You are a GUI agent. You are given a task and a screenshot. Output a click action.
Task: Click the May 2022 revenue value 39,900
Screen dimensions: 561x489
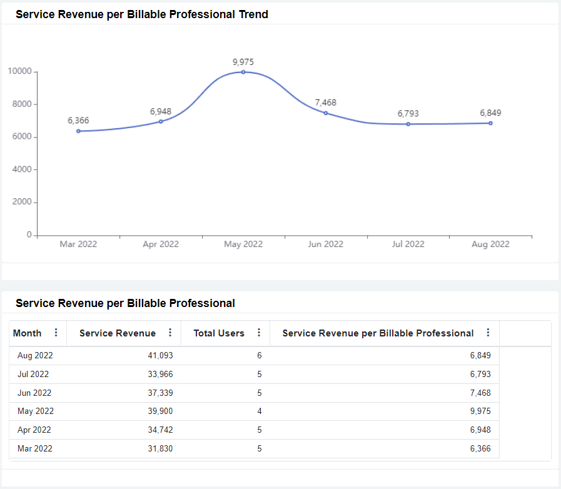tap(161, 411)
